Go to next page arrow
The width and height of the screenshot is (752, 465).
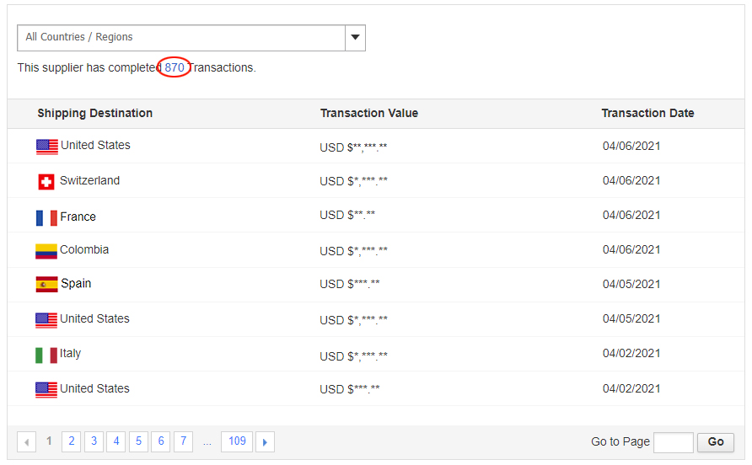tap(265, 441)
